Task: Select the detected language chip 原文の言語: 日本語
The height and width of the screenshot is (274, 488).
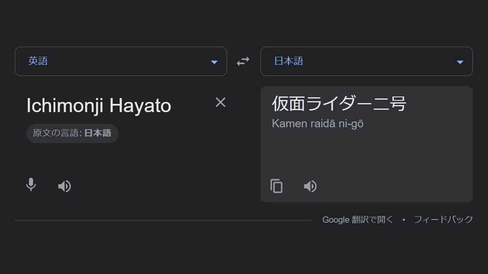Action: [x=72, y=133]
